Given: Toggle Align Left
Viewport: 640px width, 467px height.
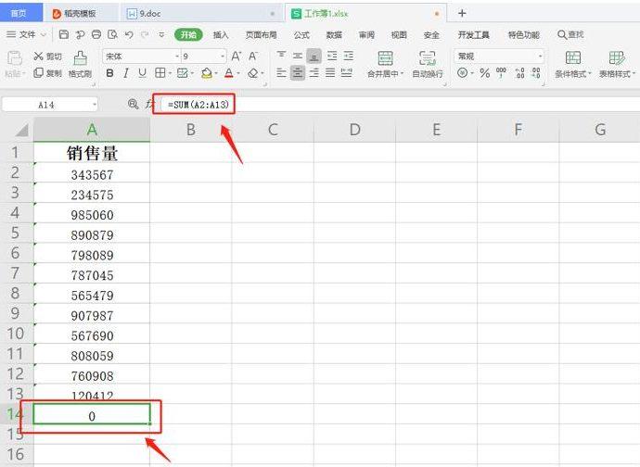Looking at the screenshot, I should [281, 73].
